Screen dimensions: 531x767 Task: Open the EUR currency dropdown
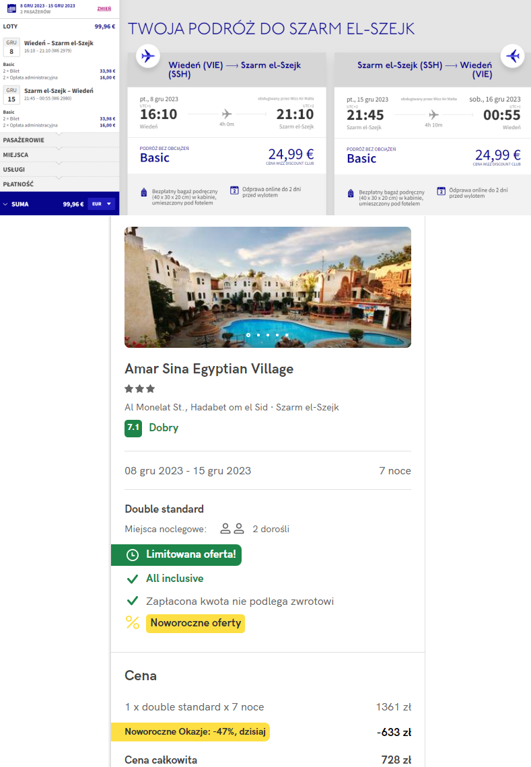[102, 204]
